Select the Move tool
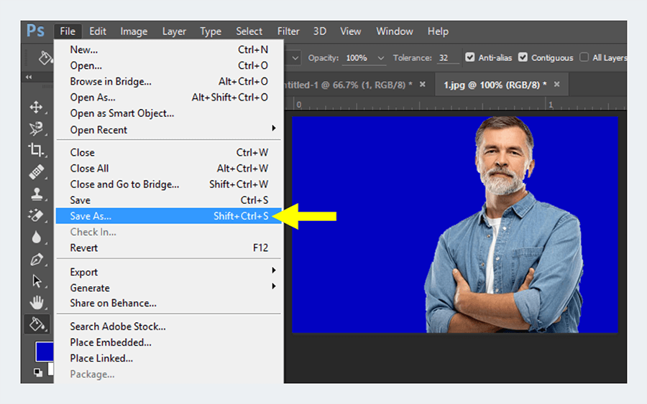The height and width of the screenshot is (404, 647). point(37,107)
